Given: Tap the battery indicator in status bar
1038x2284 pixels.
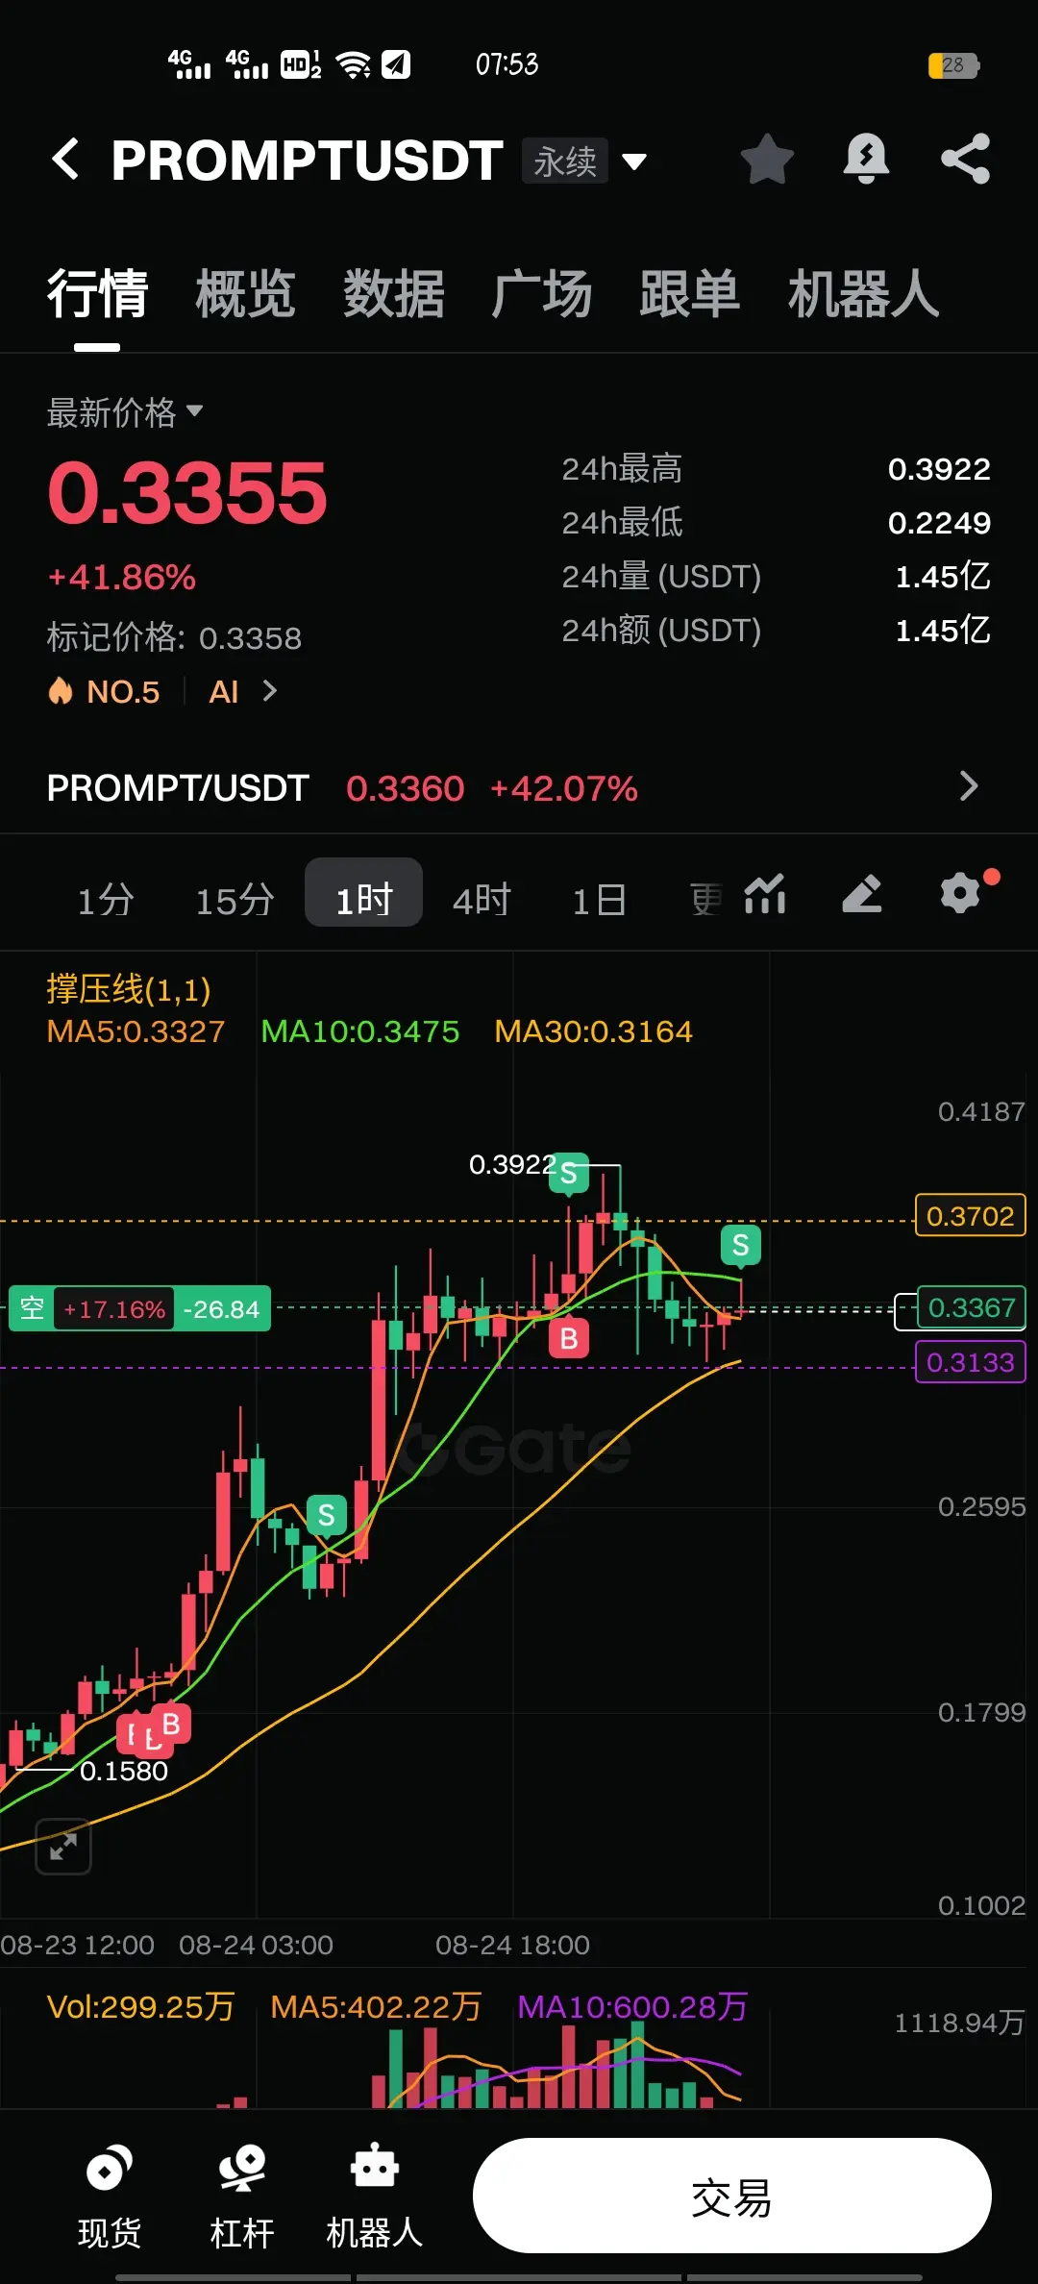Looking at the screenshot, I should 953,65.
